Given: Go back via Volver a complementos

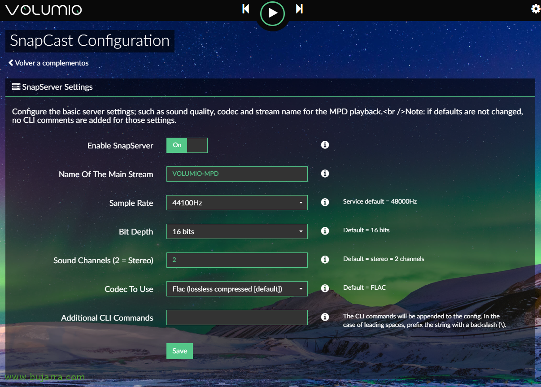Looking at the screenshot, I should point(48,63).
